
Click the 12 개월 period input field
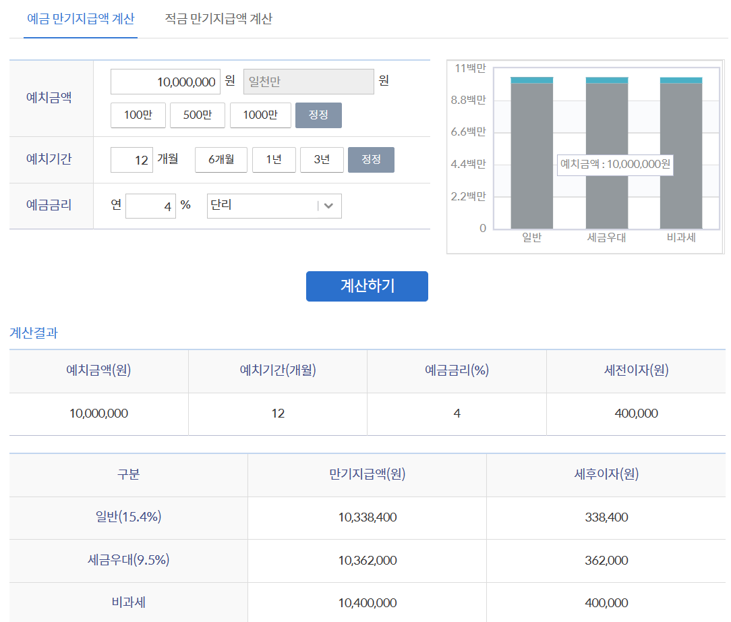(131, 159)
